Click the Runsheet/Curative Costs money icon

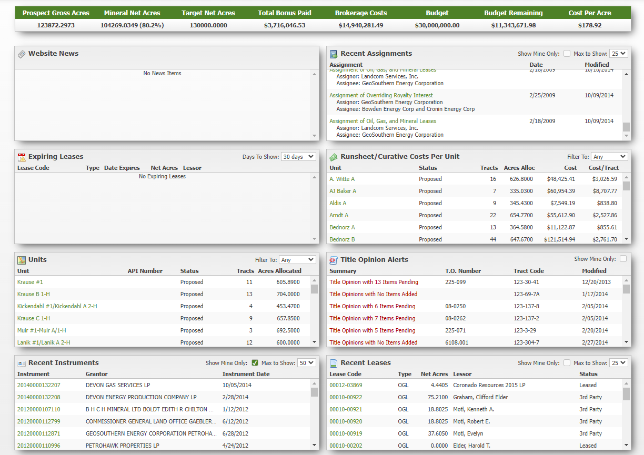(333, 157)
